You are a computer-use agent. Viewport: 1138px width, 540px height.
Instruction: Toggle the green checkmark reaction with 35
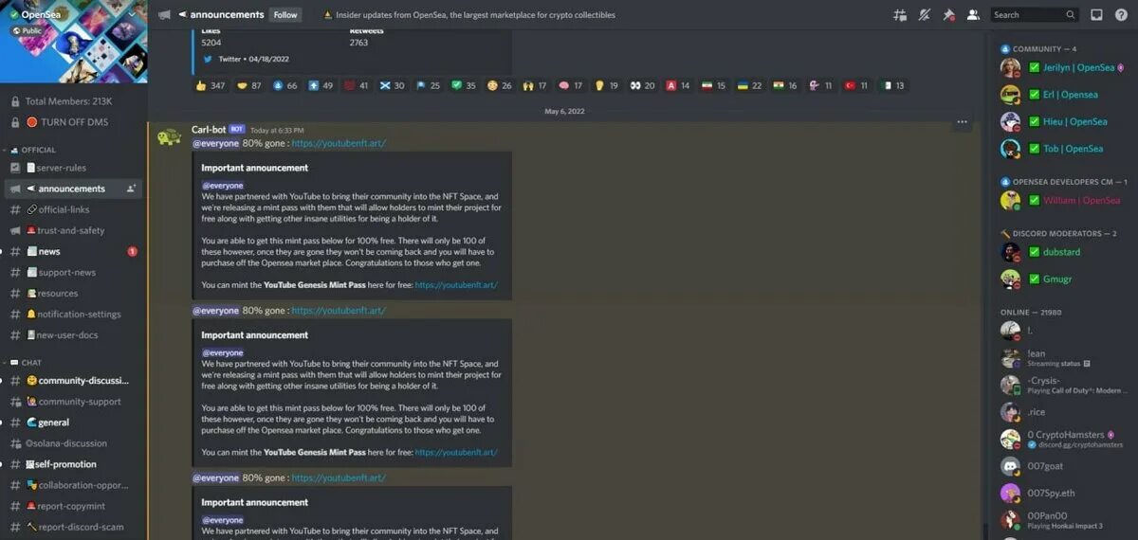464,85
